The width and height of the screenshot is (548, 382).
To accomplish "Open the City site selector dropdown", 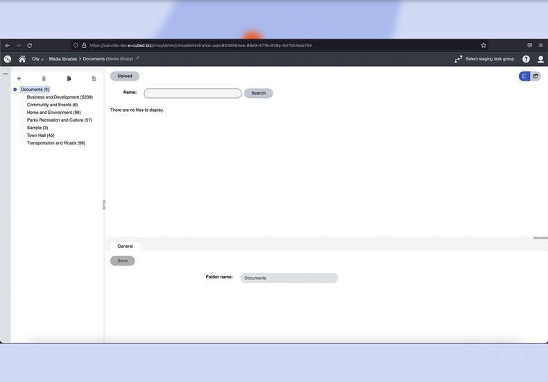I will click(37, 59).
